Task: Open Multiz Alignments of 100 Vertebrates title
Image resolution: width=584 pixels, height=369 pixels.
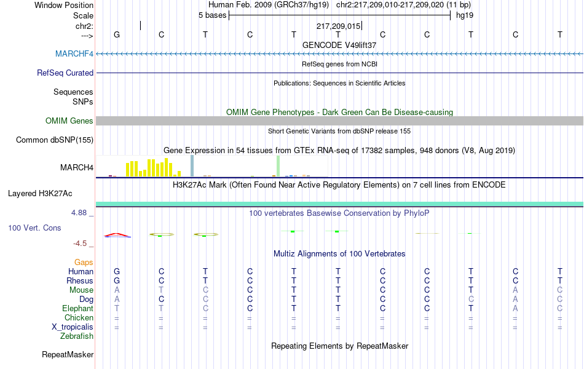Action: point(339,254)
